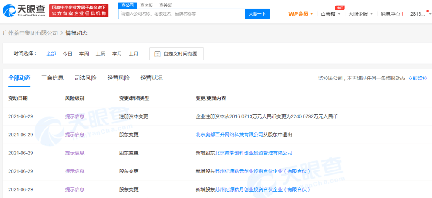
Task: Switch to 工商信息 tab
Action: tap(52, 78)
